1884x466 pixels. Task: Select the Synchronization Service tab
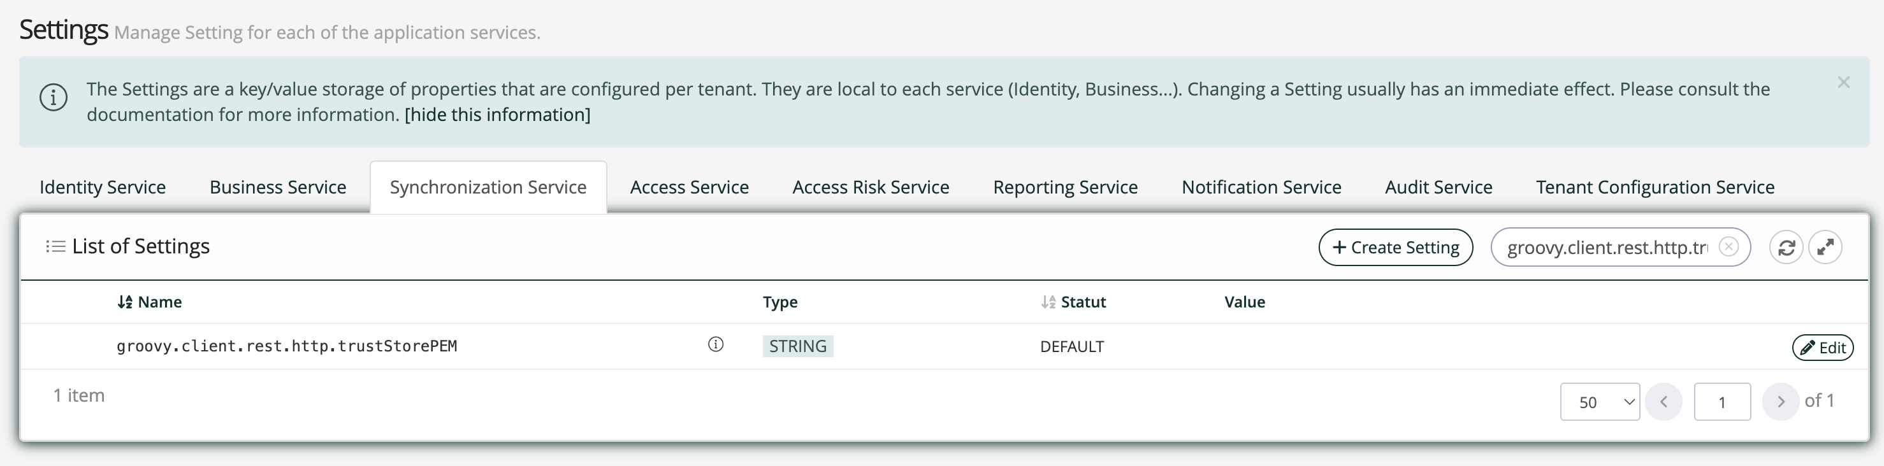pyautogui.click(x=489, y=187)
